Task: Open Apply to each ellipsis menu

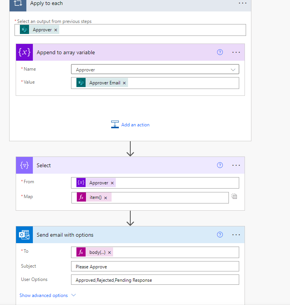Action: coord(243,3)
